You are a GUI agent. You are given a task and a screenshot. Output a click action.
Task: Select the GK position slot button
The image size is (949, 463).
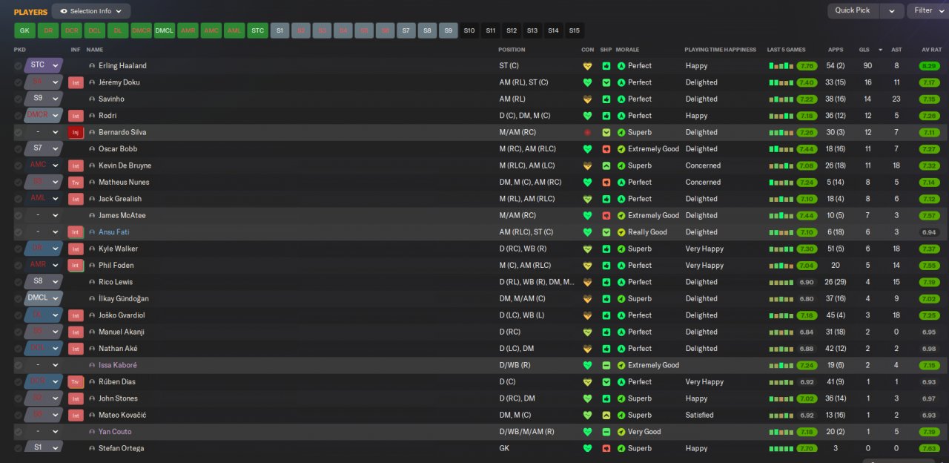coord(24,30)
